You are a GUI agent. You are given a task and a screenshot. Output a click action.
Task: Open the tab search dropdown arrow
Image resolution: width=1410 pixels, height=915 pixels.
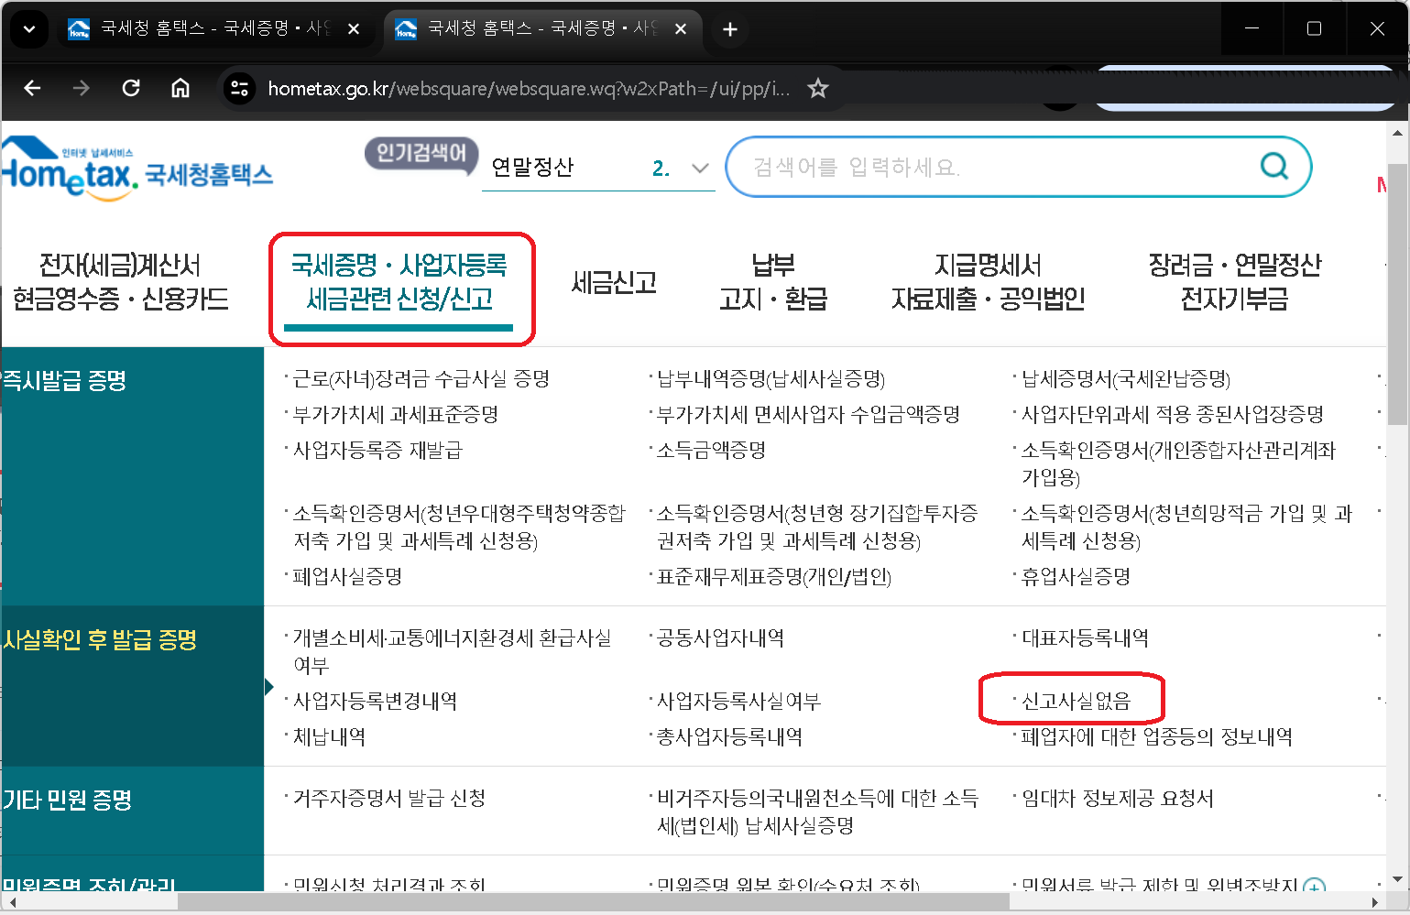[x=29, y=29]
